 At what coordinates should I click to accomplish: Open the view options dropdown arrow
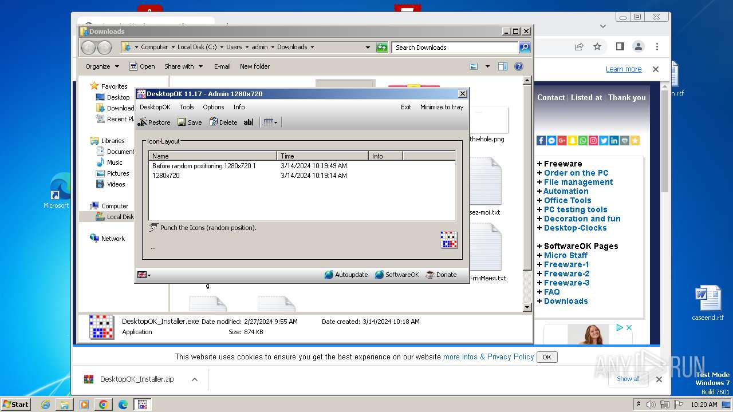point(487,66)
